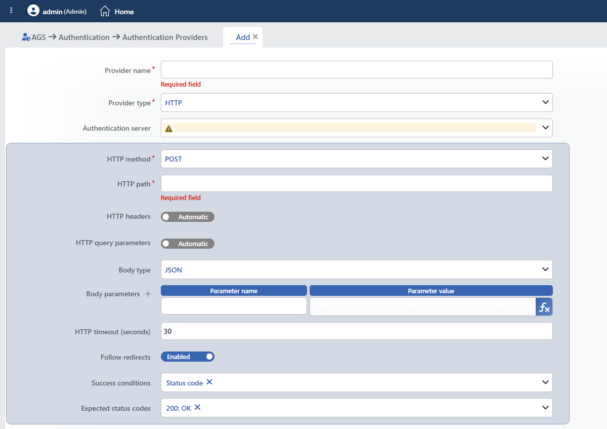Click the Expected status codes label
607x429 pixels.
[x=116, y=408]
